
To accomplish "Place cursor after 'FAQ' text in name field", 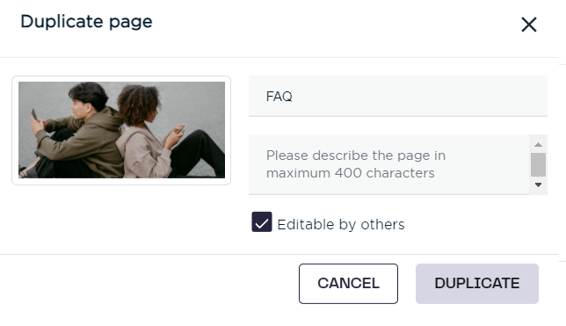I will 294,97.
